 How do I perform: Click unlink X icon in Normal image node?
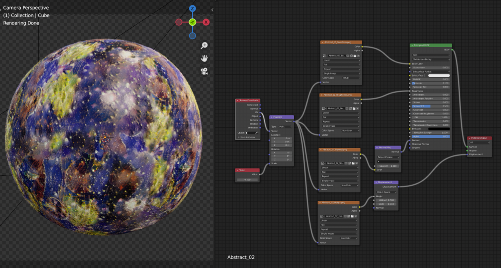tap(357, 163)
